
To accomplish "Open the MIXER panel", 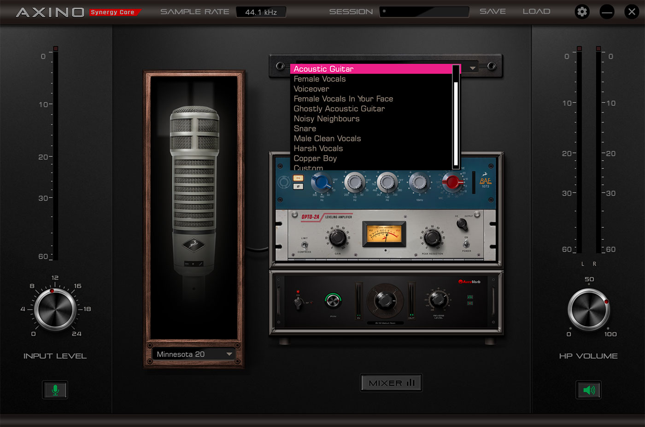I will pos(391,383).
